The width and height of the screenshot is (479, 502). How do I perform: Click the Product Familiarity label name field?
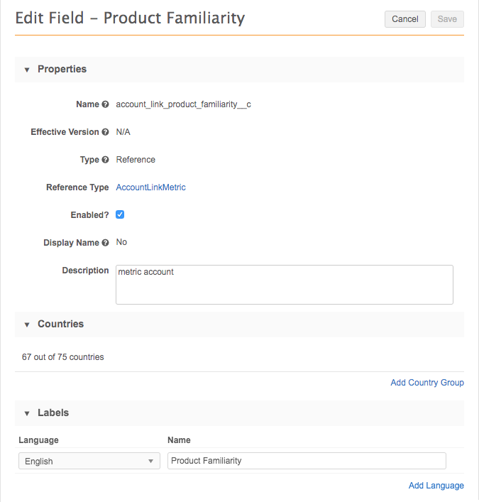307,461
